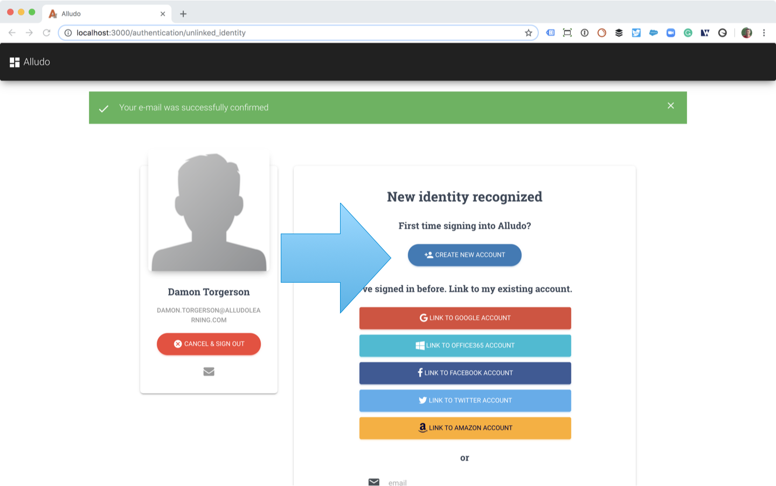
Task: Click the DAMON.TORGERSON@ALLUDOLEARNING.COM email text
Action: pos(209,315)
